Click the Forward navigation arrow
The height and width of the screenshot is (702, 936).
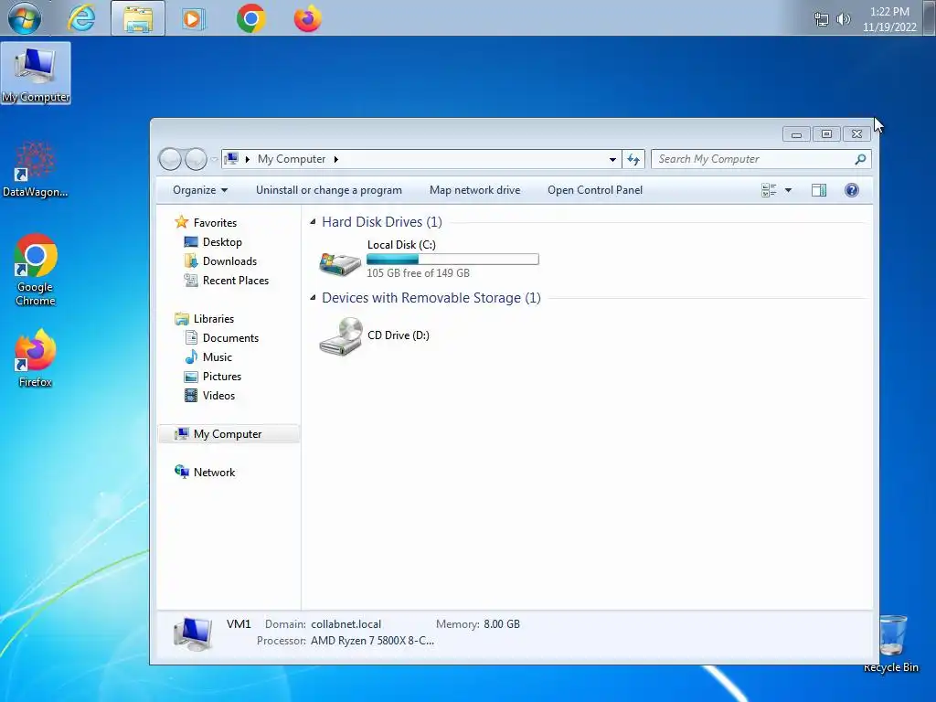click(196, 159)
